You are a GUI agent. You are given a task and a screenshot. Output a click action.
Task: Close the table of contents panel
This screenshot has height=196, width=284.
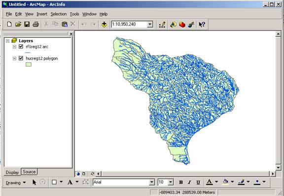(x=71, y=34)
